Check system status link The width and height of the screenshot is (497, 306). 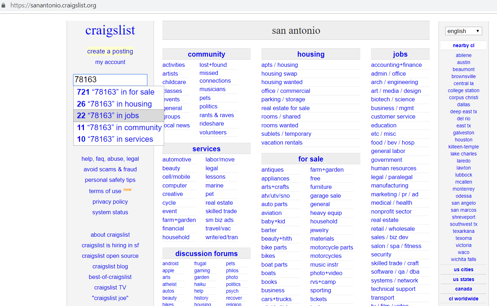pyautogui.click(x=110, y=212)
